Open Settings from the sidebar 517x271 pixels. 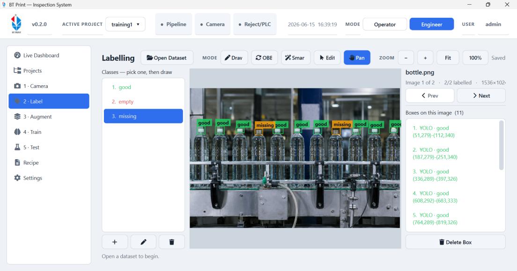tap(49, 178)
